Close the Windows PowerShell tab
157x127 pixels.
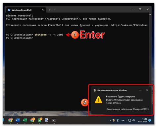pyautogui.click(x=43, y=10)
